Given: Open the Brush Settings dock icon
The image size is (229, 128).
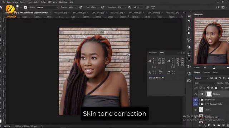Looking at the screenshot, I should click(189, 40).
